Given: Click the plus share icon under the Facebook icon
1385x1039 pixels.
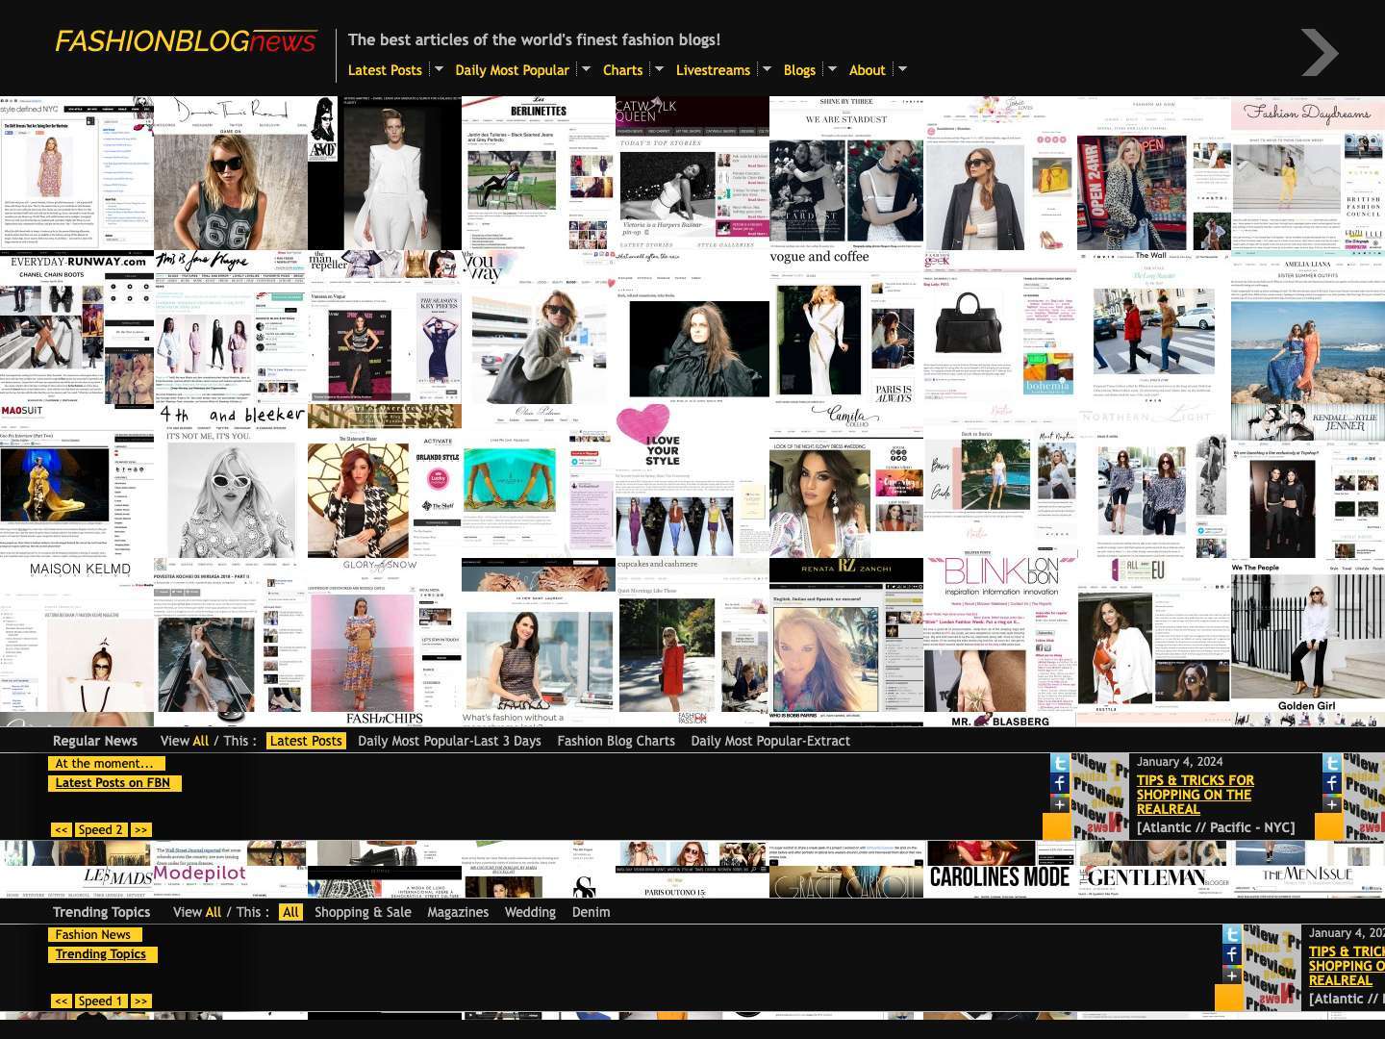Looking at the screenshot, I should pos(1059,804).
